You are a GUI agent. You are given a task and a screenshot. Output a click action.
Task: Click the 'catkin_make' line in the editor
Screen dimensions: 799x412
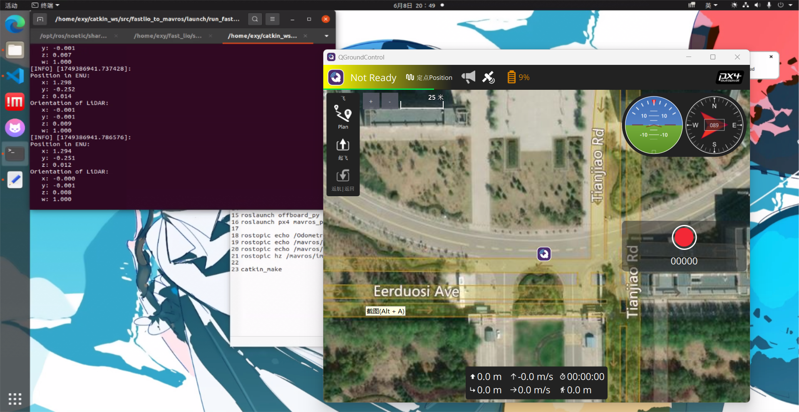coord(261,269)
